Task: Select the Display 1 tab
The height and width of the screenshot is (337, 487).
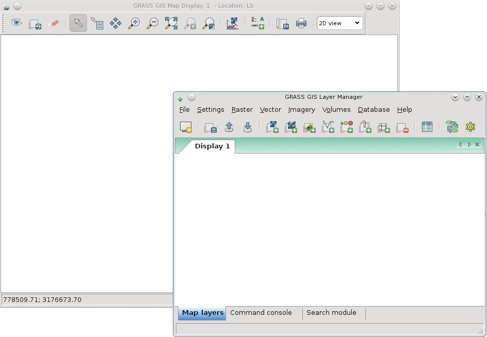Action: (x=212, y=146)
